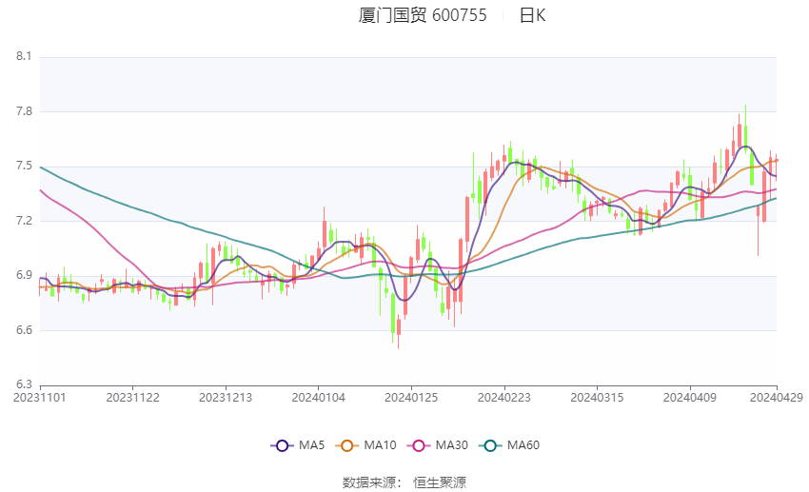This screenshot has width=809, height=492.
Task: Click the 20240315 x-axis date label
Action: coord(597,398)
